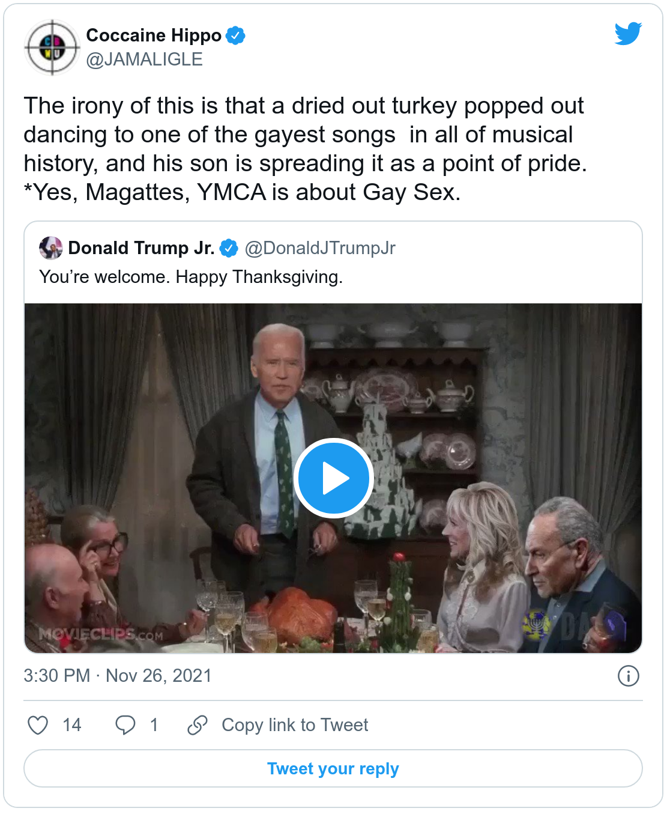Screen dimensions: 667x814
Task: Like the tweet with heart icon
Action: [38, 725]
